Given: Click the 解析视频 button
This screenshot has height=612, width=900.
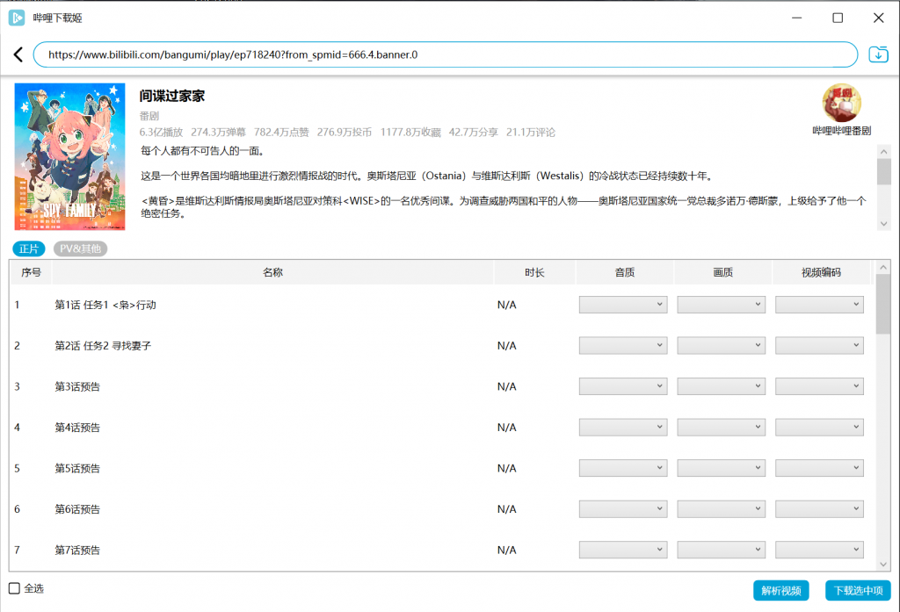Looking at the screenshot, I should click(780, 590).
